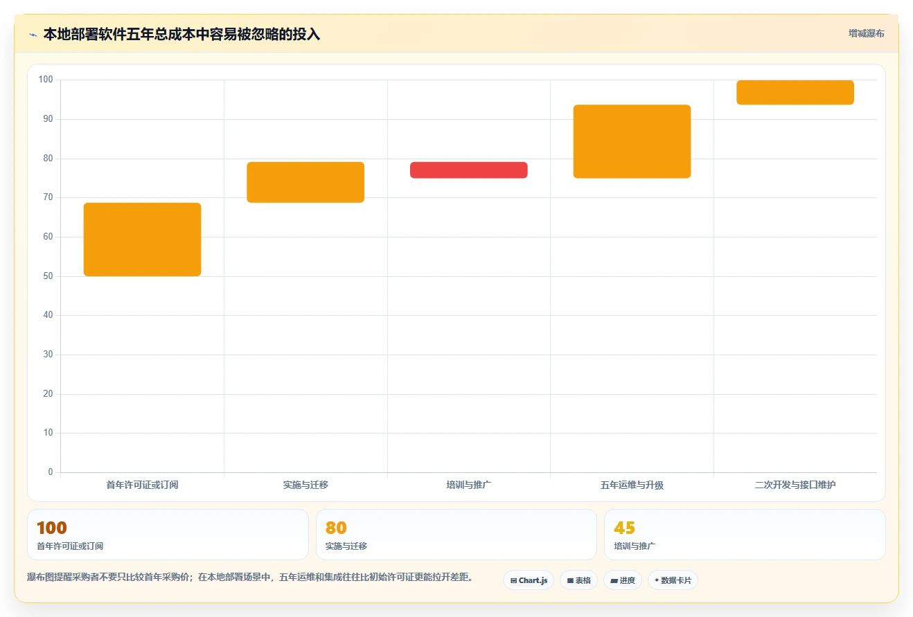Select the orange 实施与迁移 waterfall bar
Viewport: 913px width, 617px height.
click(305, 182)
